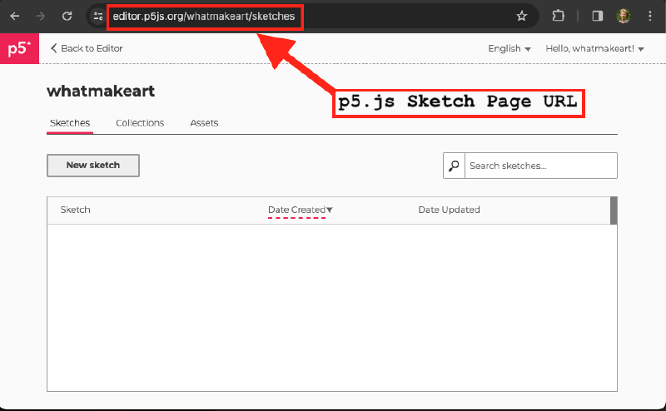Open site information icon in address bar
The height and width of the screenshot is (411, 666).
click(x=98, y=16)
